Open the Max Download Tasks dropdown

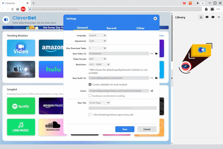[x=98, y=48]
